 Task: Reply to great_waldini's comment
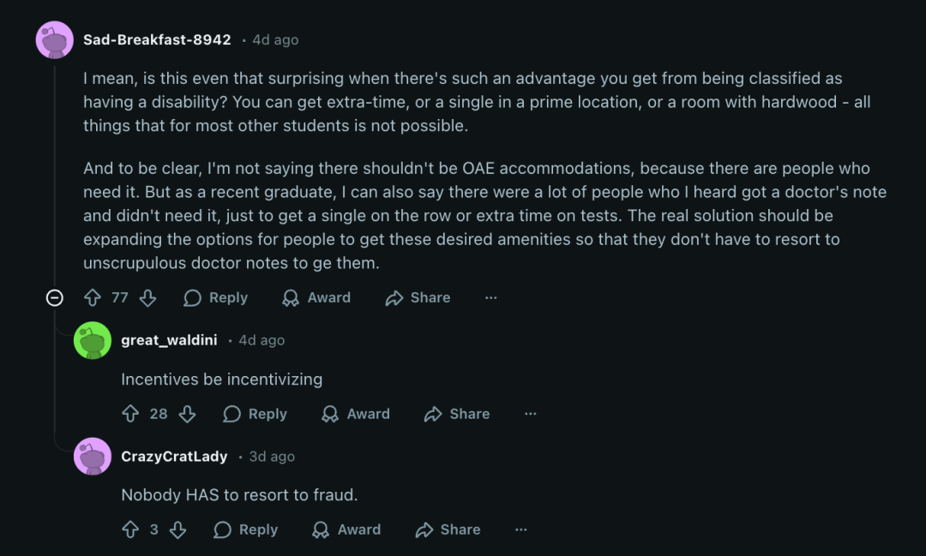tap(256, 414)
